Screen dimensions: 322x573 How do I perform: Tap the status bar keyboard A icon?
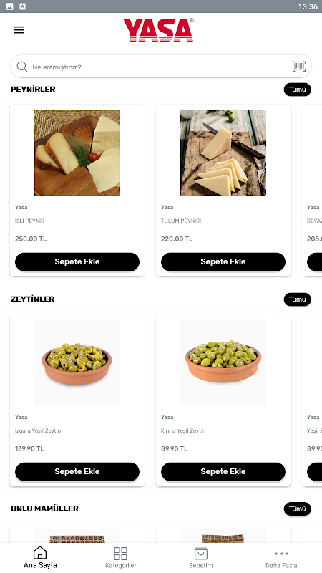pos(23,6)
